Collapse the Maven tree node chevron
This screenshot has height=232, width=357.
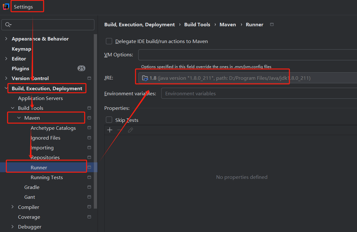(19, 118)
